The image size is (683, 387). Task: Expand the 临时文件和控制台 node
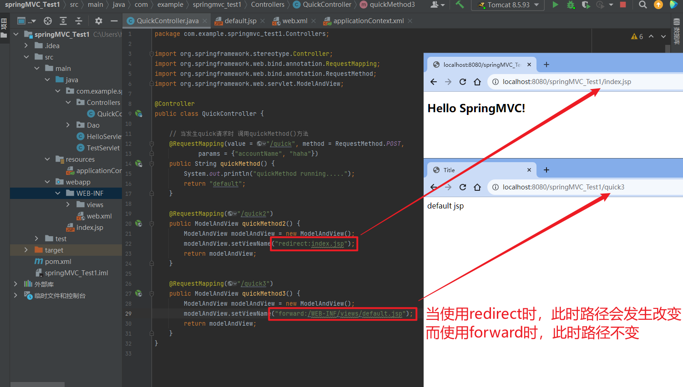[15, 295]
